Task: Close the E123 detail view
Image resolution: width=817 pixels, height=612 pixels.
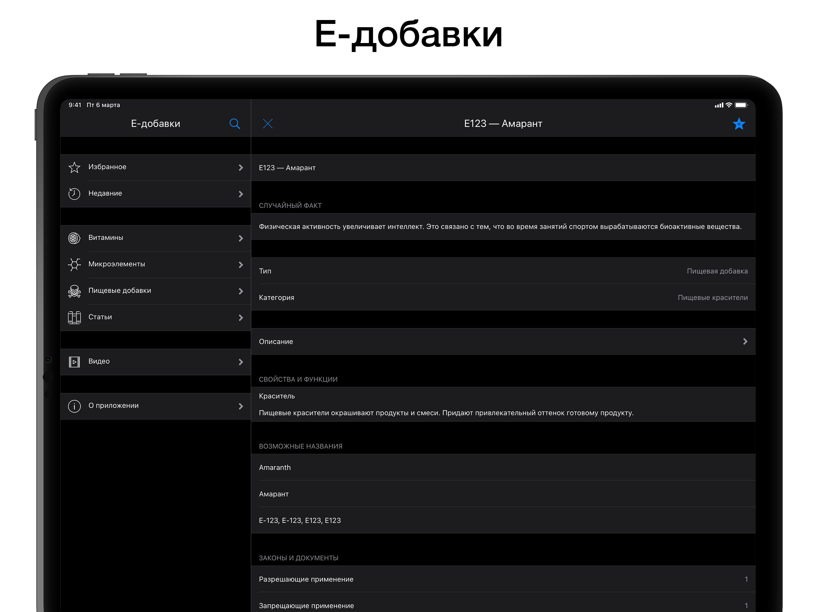Action: click(268, 124)
